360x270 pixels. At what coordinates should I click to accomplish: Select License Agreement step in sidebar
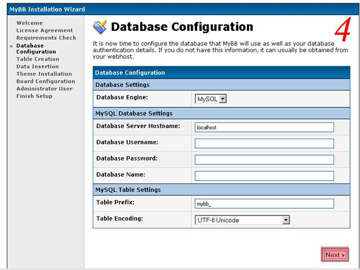(44, 30)
